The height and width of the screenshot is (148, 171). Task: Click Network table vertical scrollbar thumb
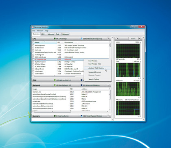(x=110, y=94)
